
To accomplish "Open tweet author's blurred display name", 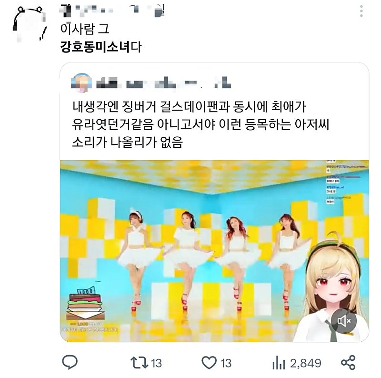I will coord(112,11).
